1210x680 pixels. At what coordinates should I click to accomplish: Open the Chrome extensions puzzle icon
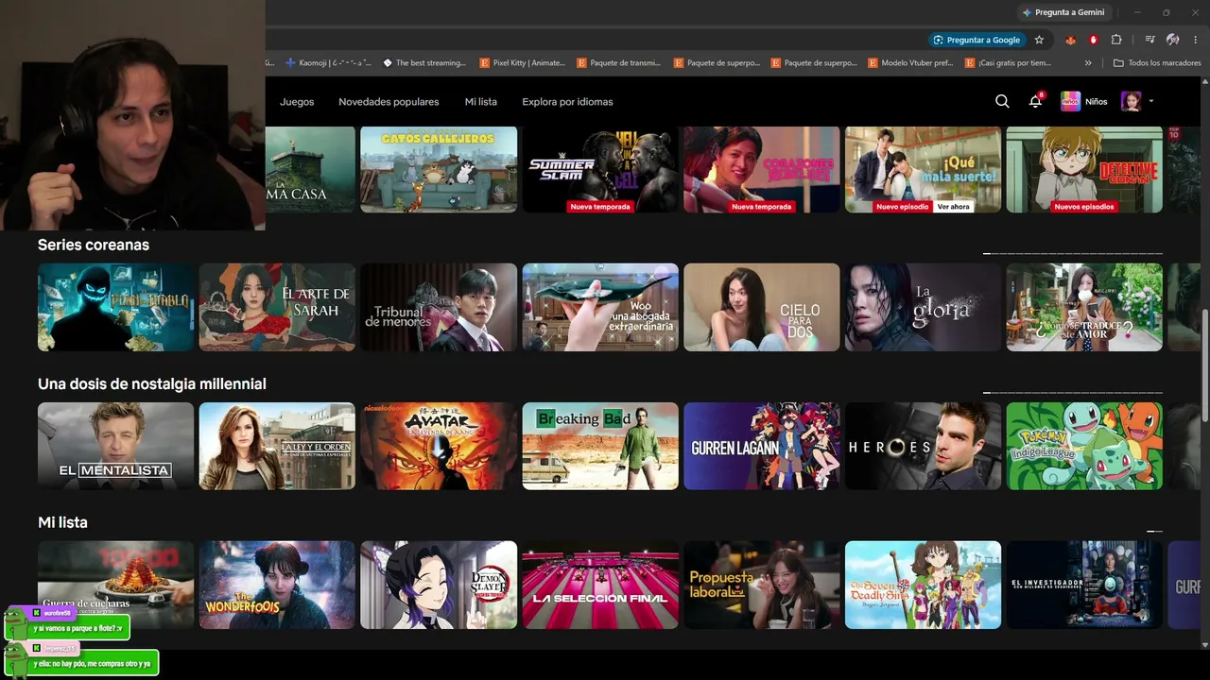coord(1116,40)
